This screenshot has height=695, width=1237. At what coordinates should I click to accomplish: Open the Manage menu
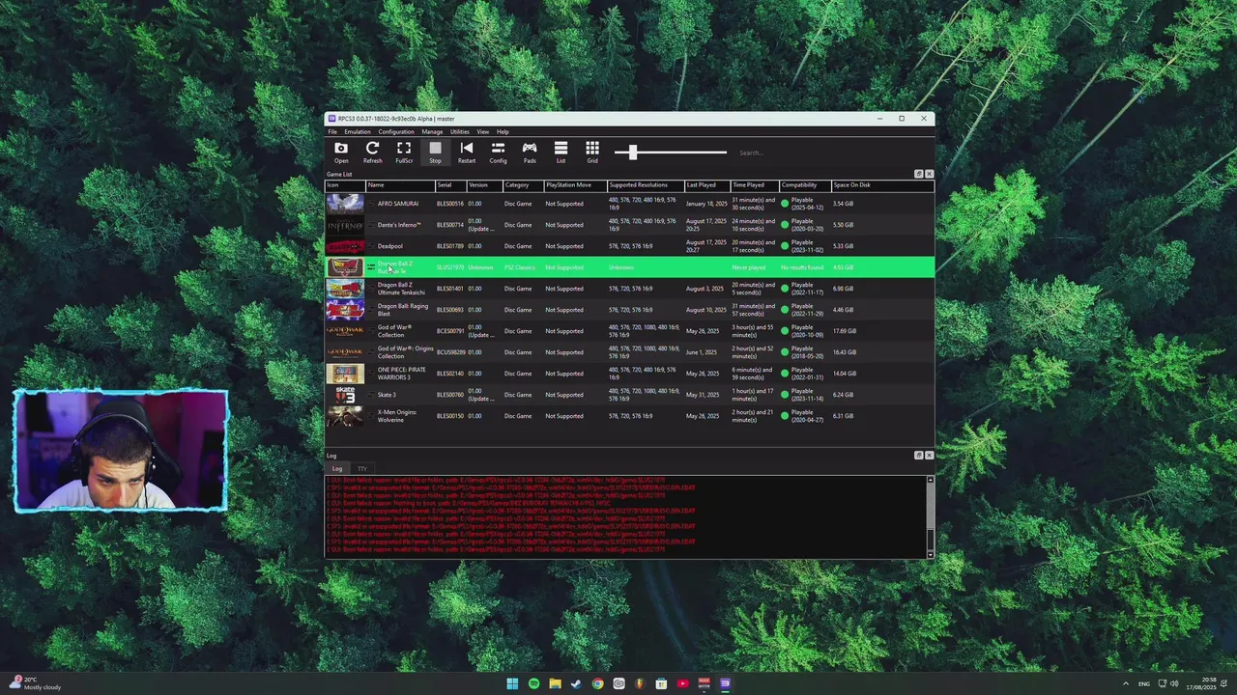pos(432,131)
